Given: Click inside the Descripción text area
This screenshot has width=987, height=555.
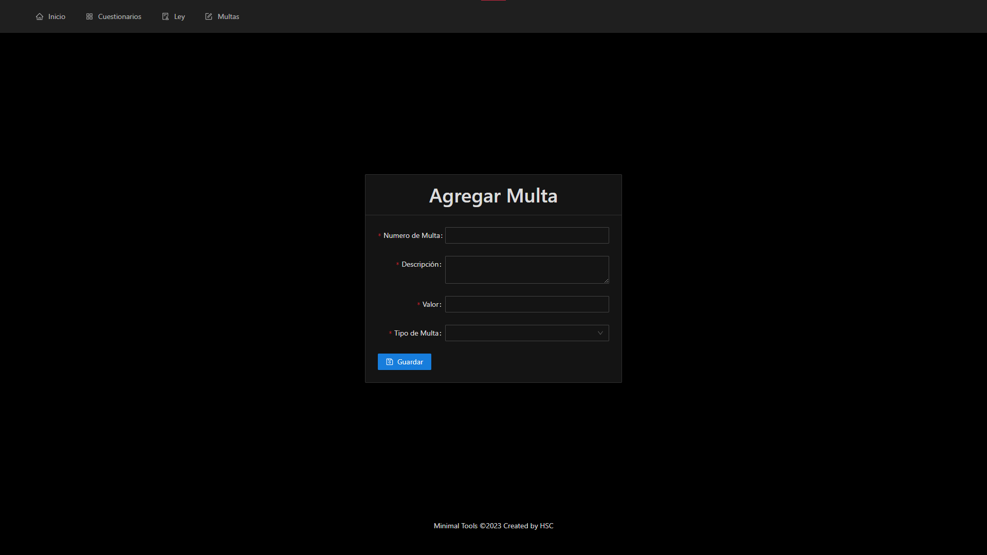Looking at the screenshot, I should 526,269.
